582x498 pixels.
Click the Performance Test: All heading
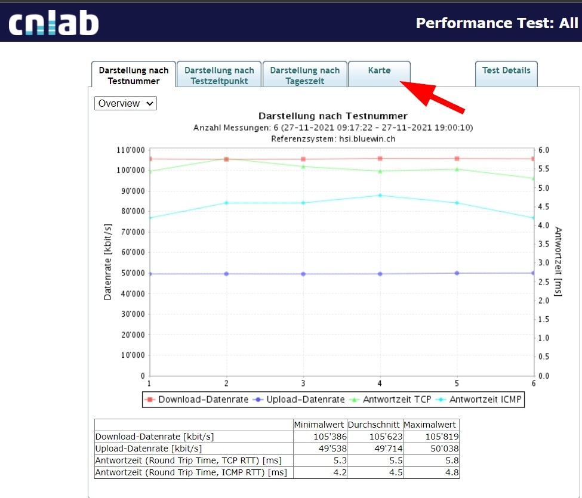click(497, 23)
